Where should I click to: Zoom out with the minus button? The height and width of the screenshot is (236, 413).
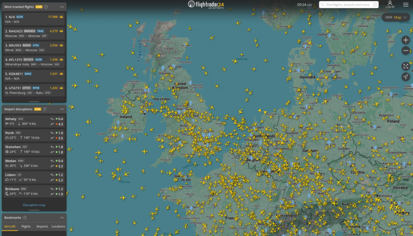pos(406,51)
